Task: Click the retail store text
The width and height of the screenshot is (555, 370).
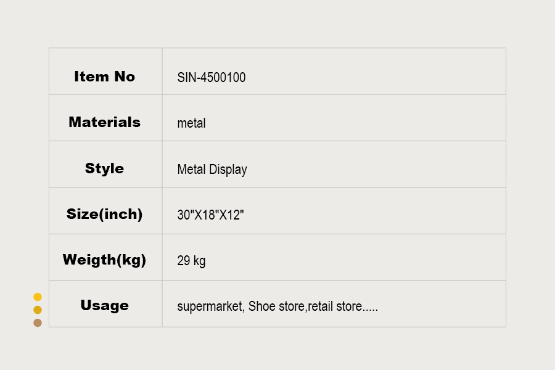Action: coord(335,306)
